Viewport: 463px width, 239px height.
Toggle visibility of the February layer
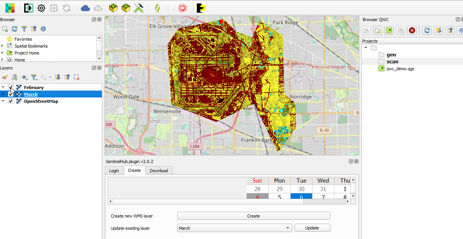coord(11,87)
